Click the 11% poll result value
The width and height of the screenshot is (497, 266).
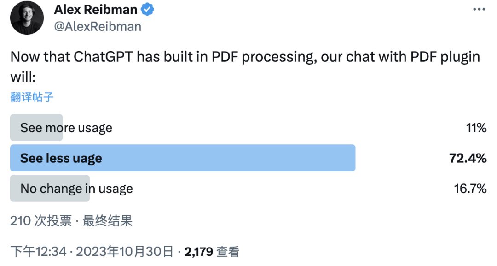click(x=476, y=128)
